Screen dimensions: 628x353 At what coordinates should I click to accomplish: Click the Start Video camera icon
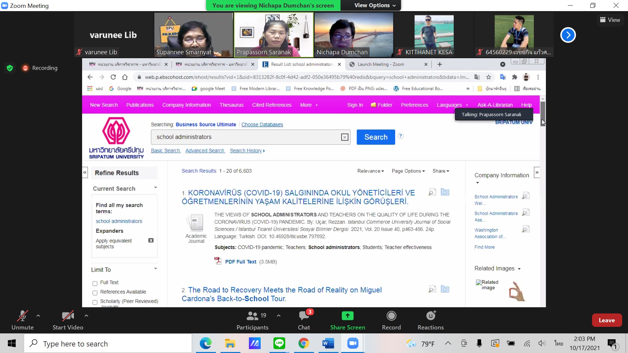point(68,316)
